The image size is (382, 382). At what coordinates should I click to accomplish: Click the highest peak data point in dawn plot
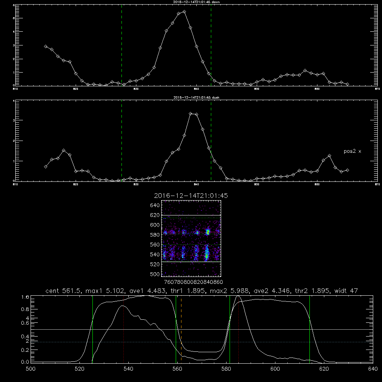tap(185, 12)
